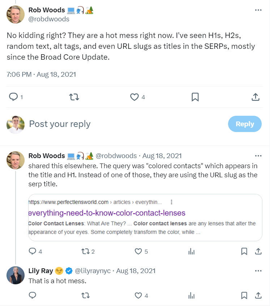Viewport: 270px width, 306px height.
Task: Open the reply icon showing 1 comment
Action: click(13, 97)
